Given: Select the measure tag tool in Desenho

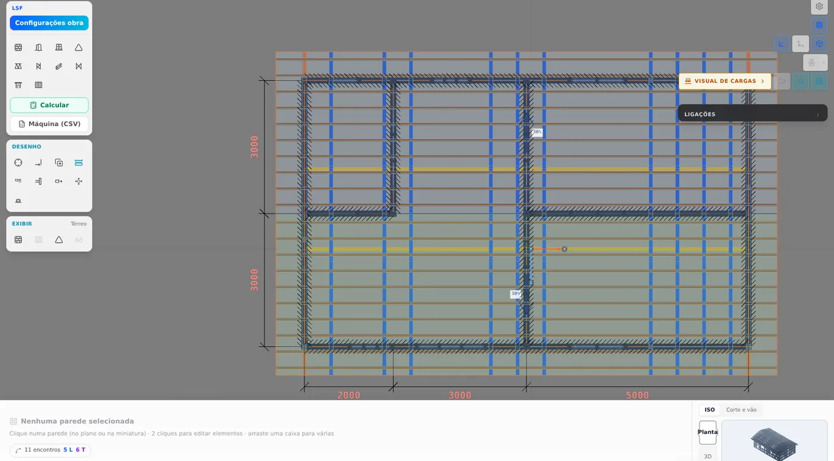Looking at the screenshot, I should pos(18,181).
